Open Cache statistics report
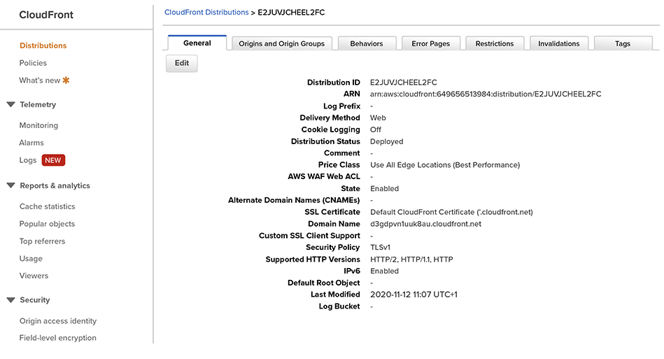 point(47,206)
